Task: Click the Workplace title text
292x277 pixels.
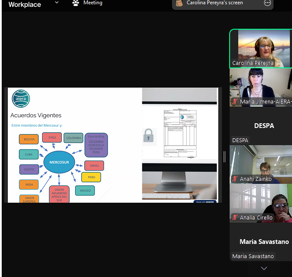Action: pos(25,4)
